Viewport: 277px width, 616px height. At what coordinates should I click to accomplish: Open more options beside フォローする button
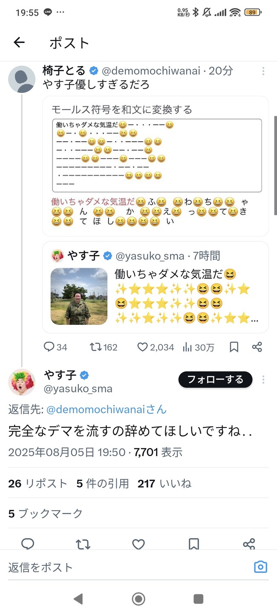(x=264, y=379)
